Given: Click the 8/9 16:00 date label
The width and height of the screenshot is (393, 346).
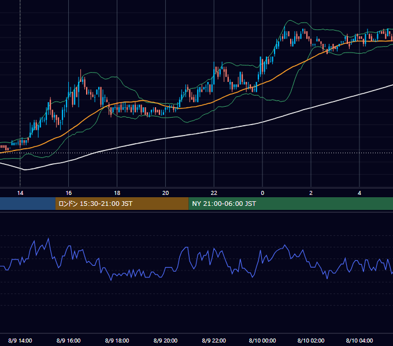Looking at the screenshot, I should [x=68, y=340].
